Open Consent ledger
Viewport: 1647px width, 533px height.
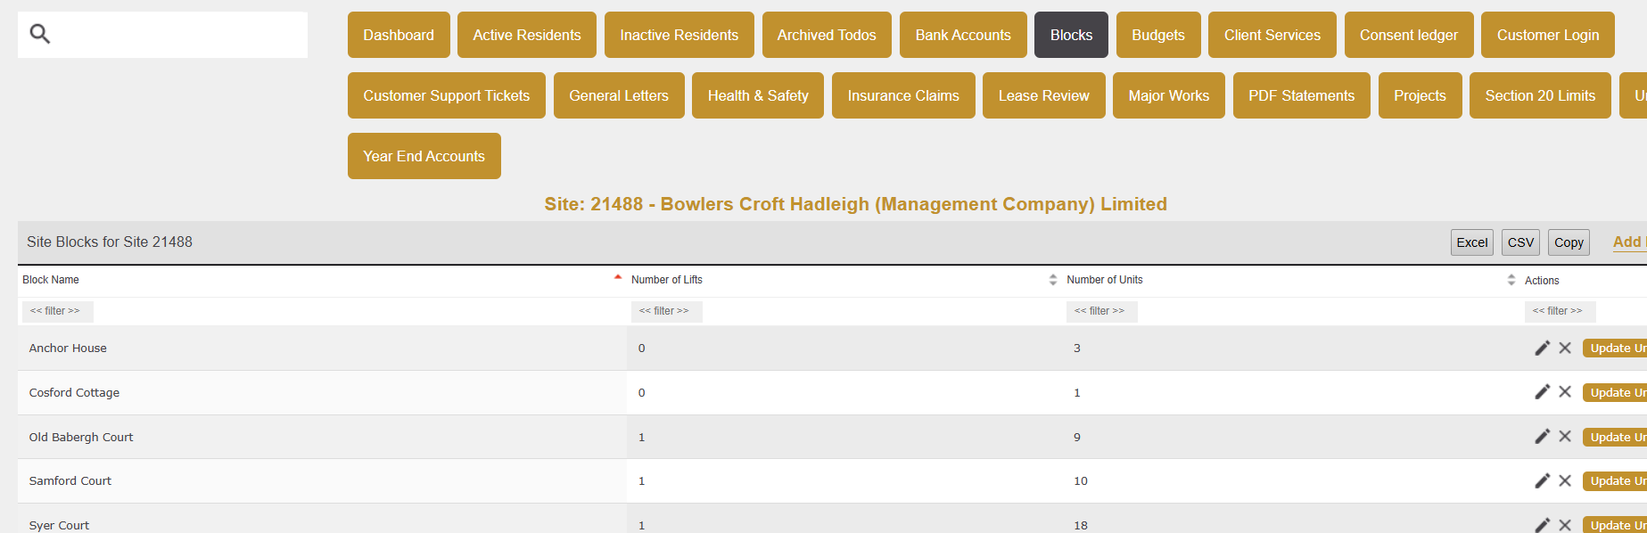coord(1409,35)
